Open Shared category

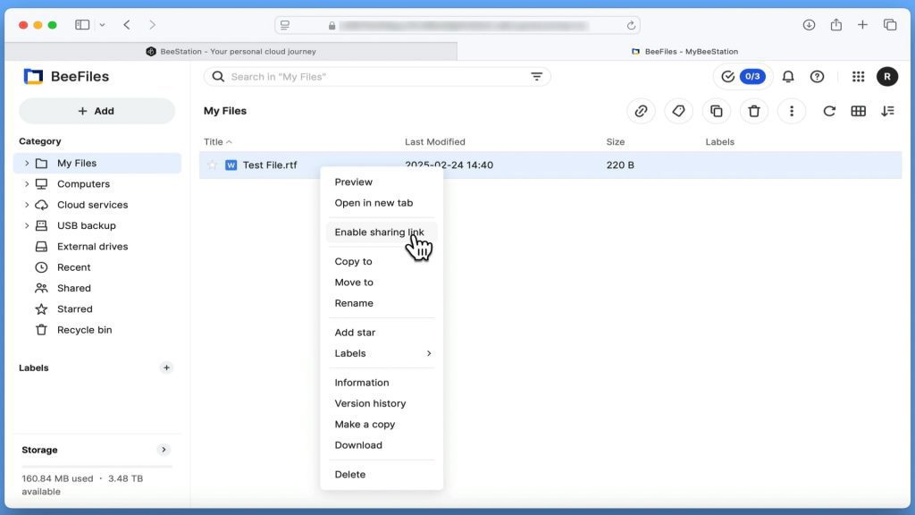click(x=97, y=289)
